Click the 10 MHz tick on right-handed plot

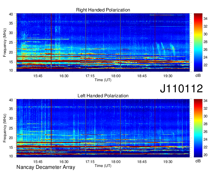pos(11,70)
